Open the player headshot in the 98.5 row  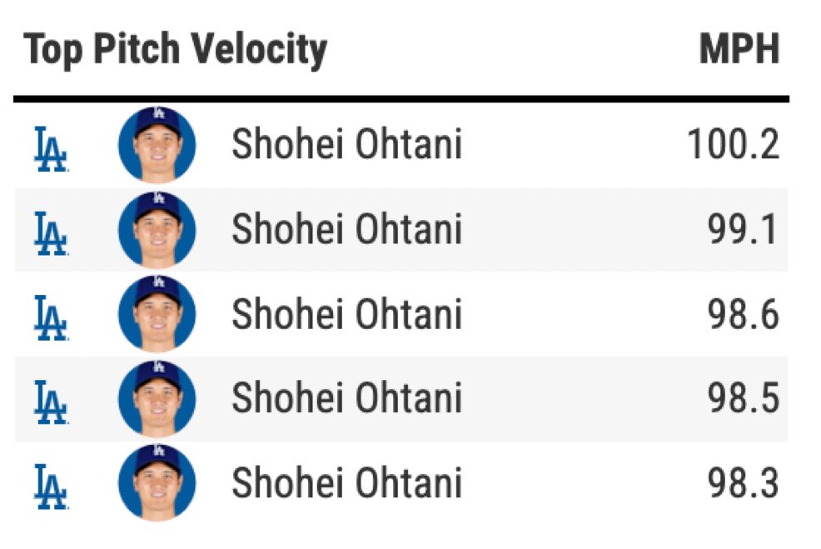click(157, 398)
